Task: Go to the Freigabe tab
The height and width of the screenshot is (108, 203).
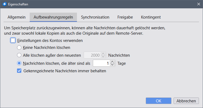Action: pos(125,17)
